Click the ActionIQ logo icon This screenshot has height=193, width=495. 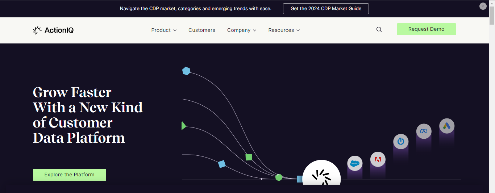(x=37, y=30)
